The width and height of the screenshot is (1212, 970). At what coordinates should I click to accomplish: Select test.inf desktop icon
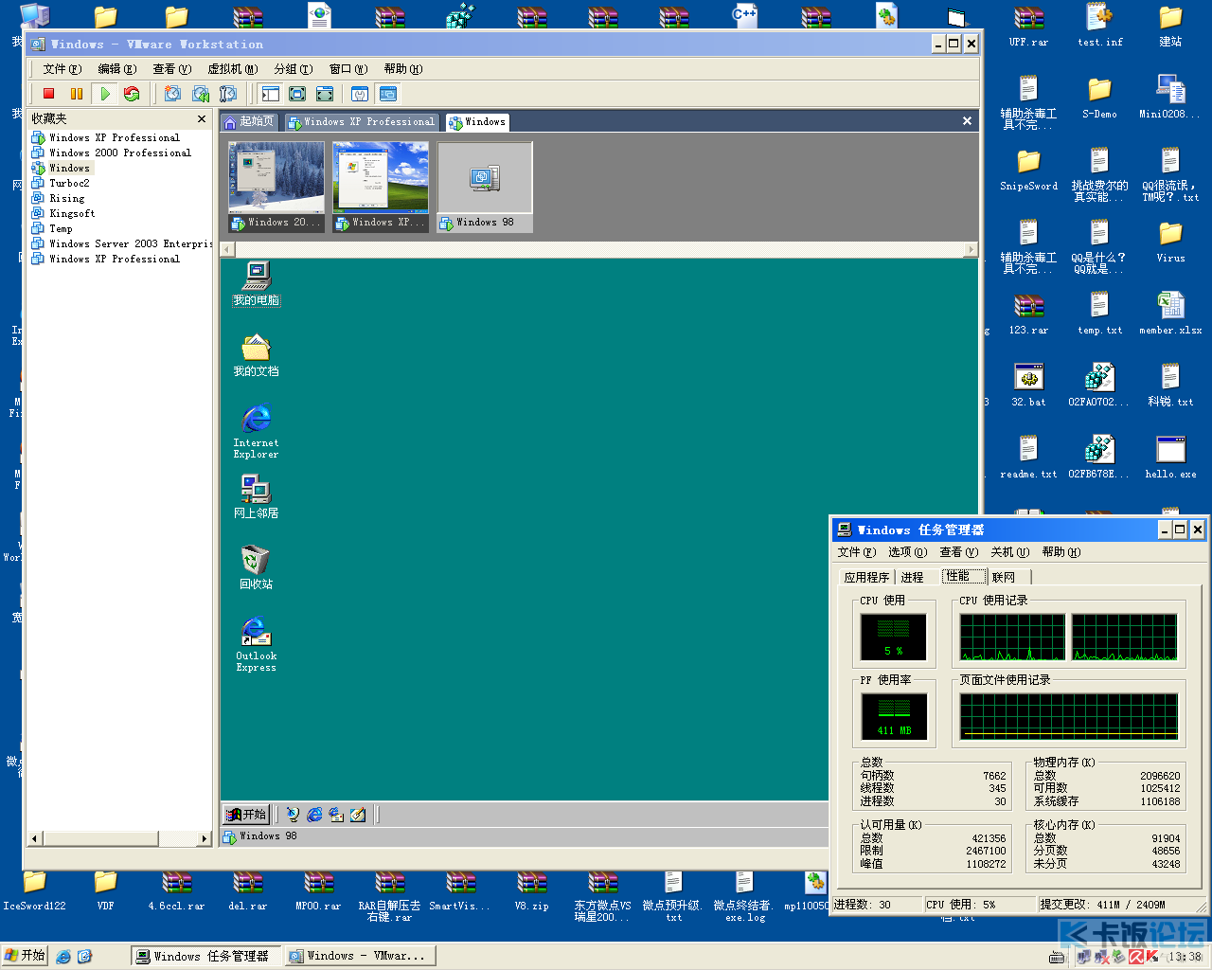(x=1099, y=27)
